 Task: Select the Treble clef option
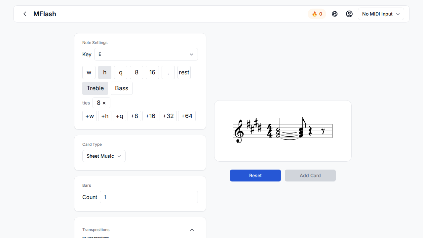(95, 88)
